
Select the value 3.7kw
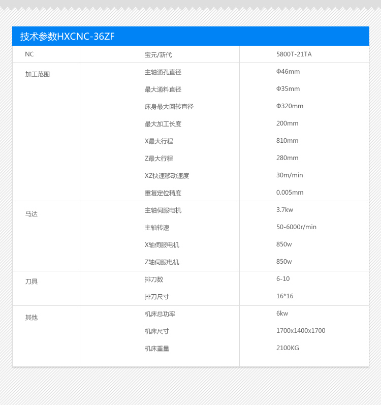coord(284,210)
